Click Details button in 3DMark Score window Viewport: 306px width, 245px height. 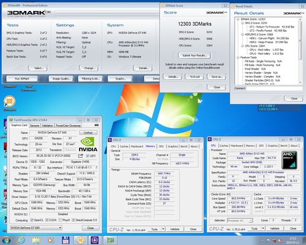[173, 77]
